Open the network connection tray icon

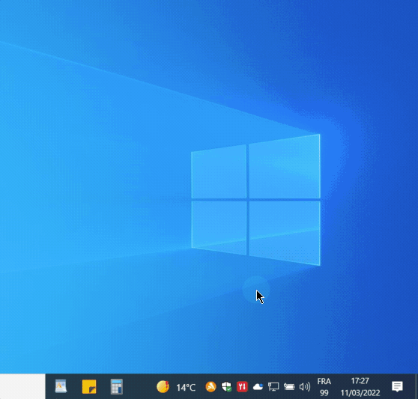(273, 387)
